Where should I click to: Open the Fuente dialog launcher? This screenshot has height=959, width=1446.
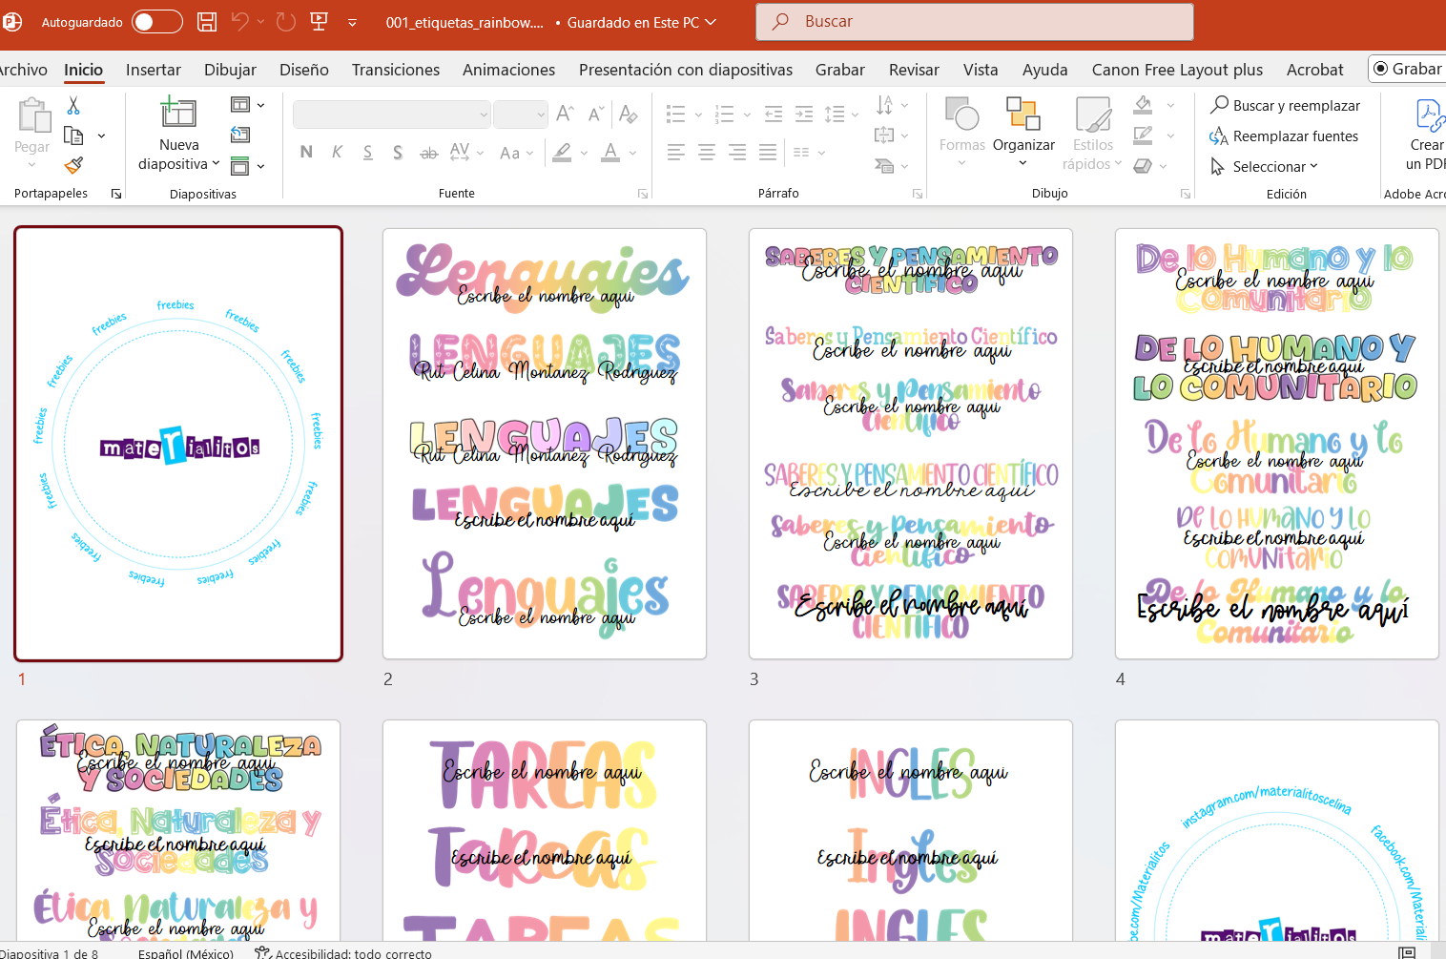coord(643,194)
